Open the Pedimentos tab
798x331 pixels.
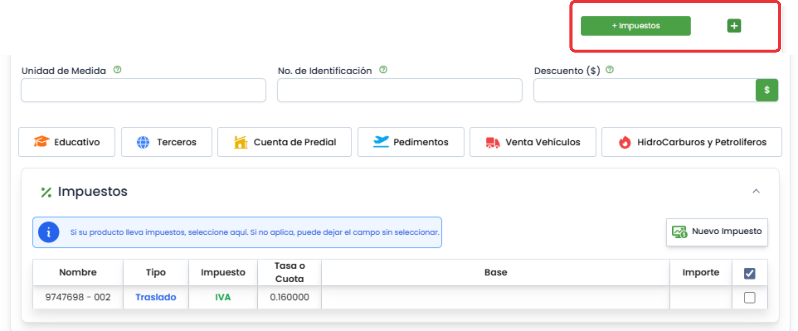pyautogui.click(x=411, y=142)
